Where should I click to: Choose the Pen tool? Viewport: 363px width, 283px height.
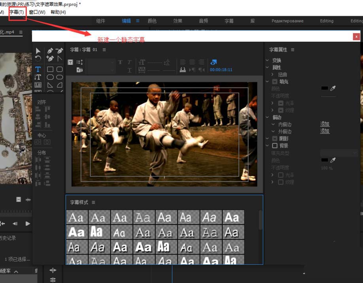pos(50,51)
